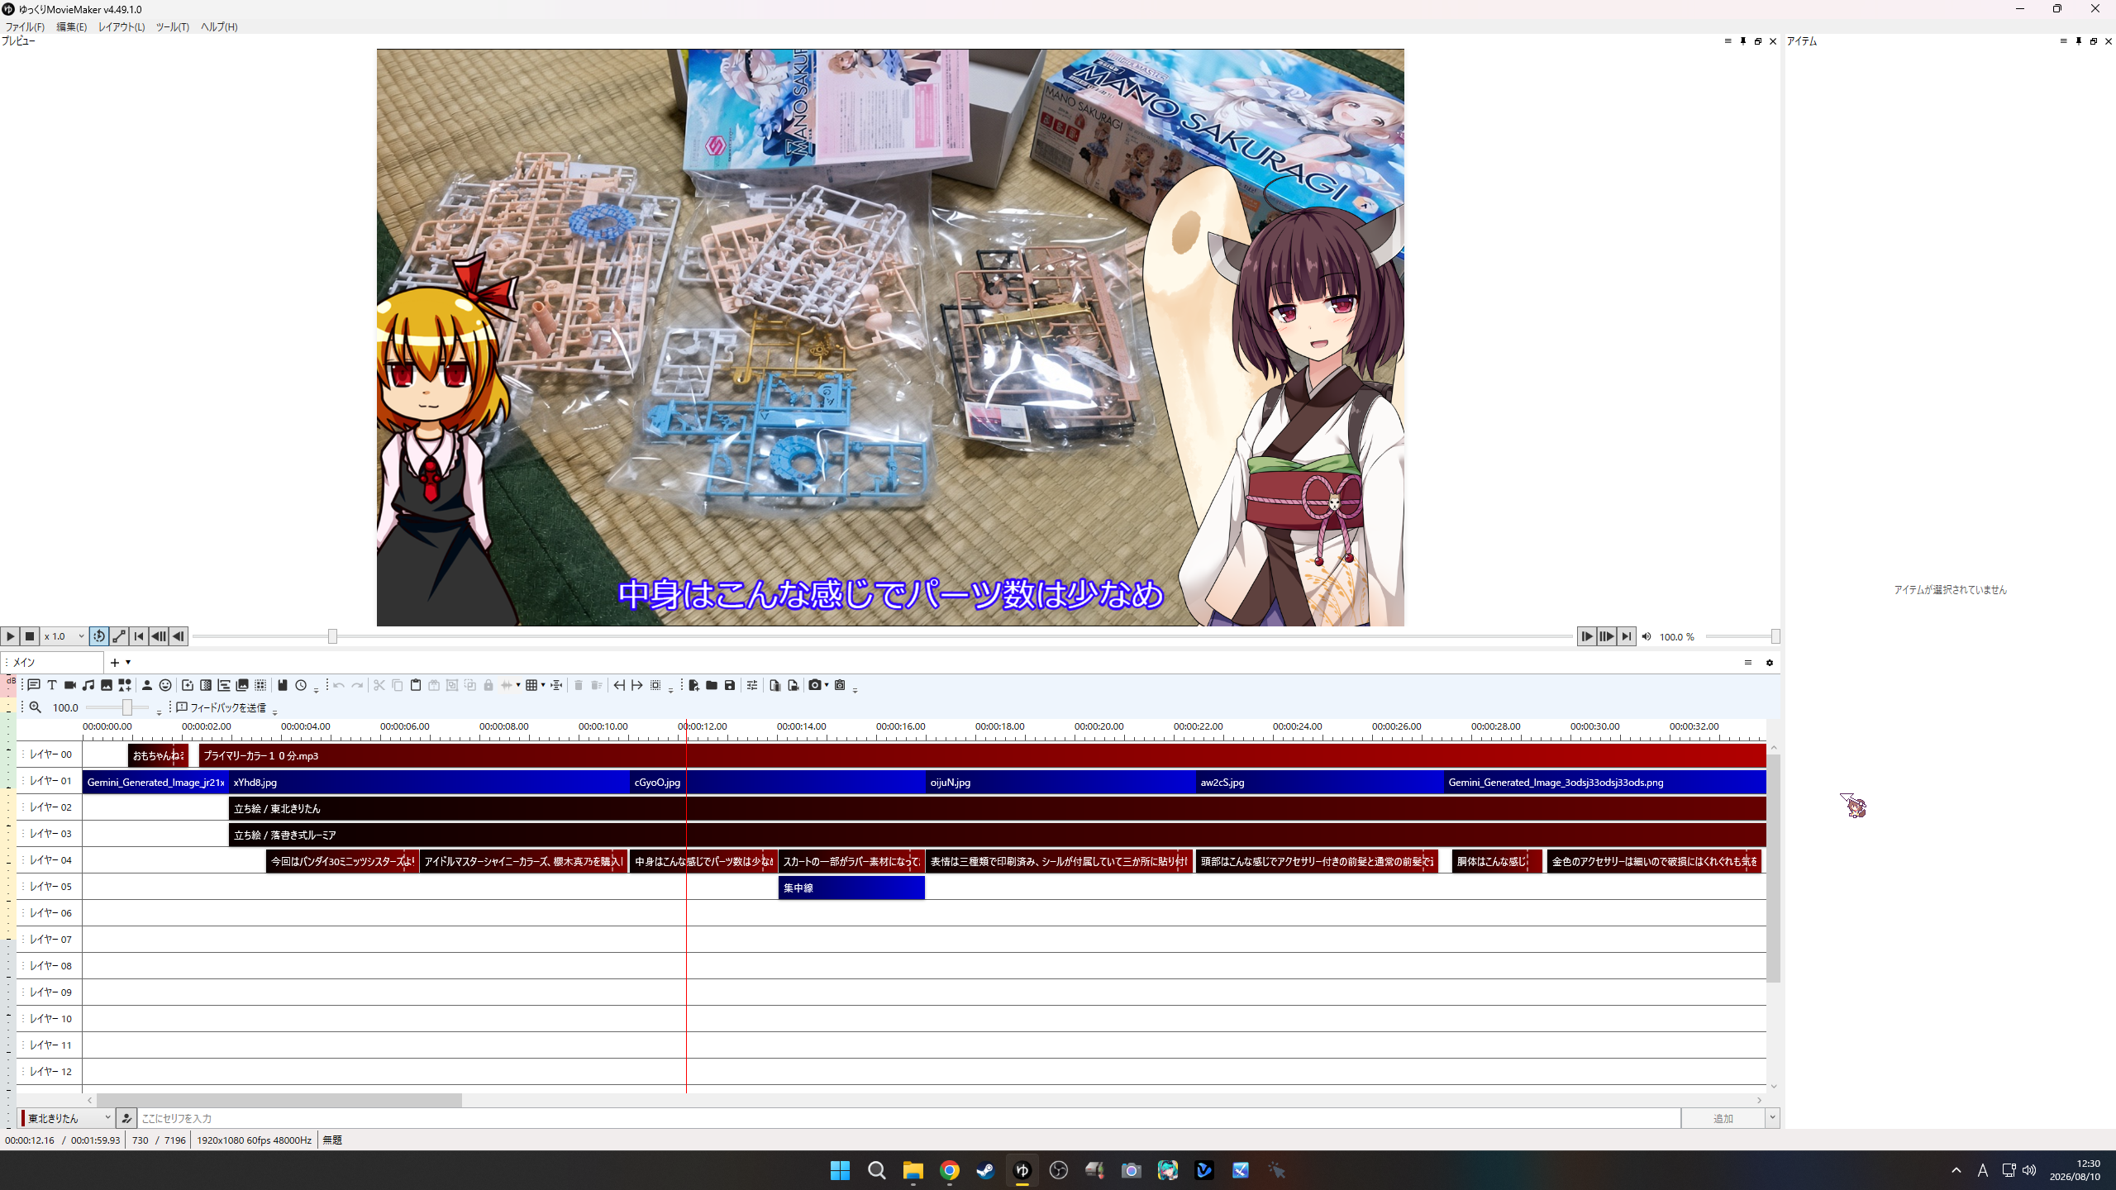Screen dimensions: 2116x1190
Task: Open the アイテム panel's options menu
Action: 2063,41
